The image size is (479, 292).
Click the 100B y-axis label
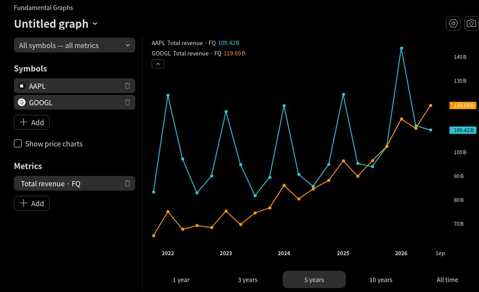pos(460,152)
